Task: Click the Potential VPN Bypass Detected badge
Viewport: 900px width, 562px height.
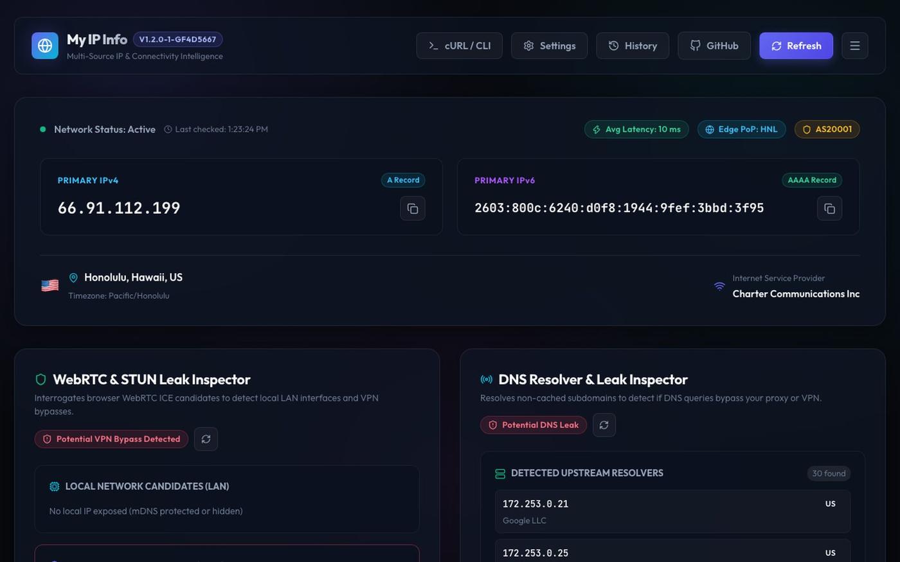Action: point(111,439)
